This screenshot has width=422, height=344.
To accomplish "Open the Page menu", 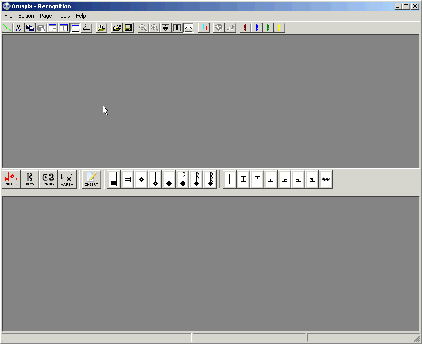I will pos(46,16).
